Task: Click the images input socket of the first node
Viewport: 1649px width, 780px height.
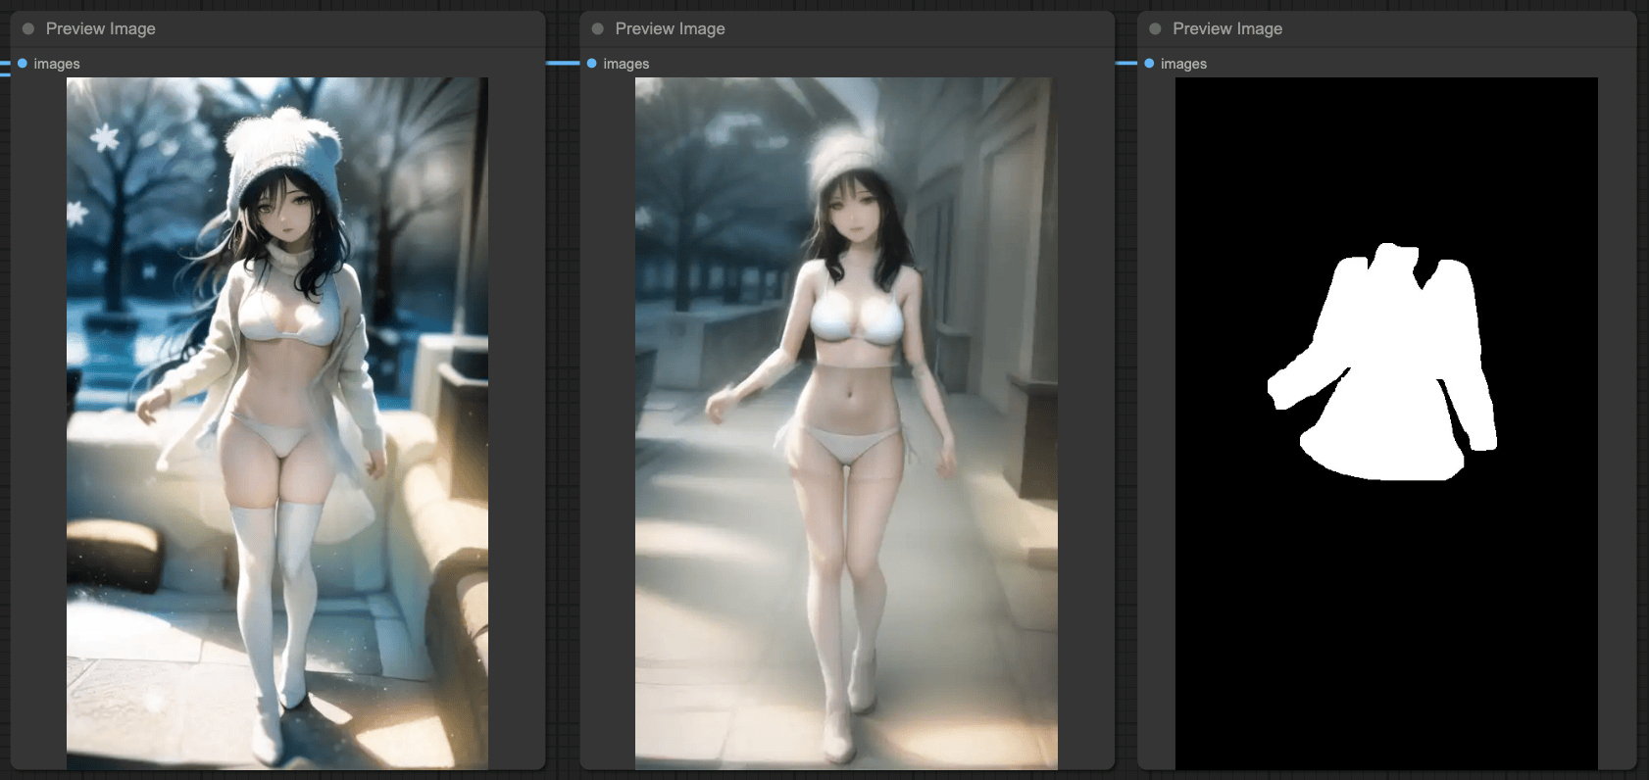Action: pyautogui.click(x=23, y=64)
